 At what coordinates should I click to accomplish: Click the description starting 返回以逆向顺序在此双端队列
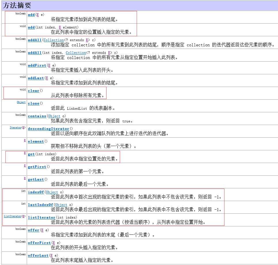pos(110,133)
